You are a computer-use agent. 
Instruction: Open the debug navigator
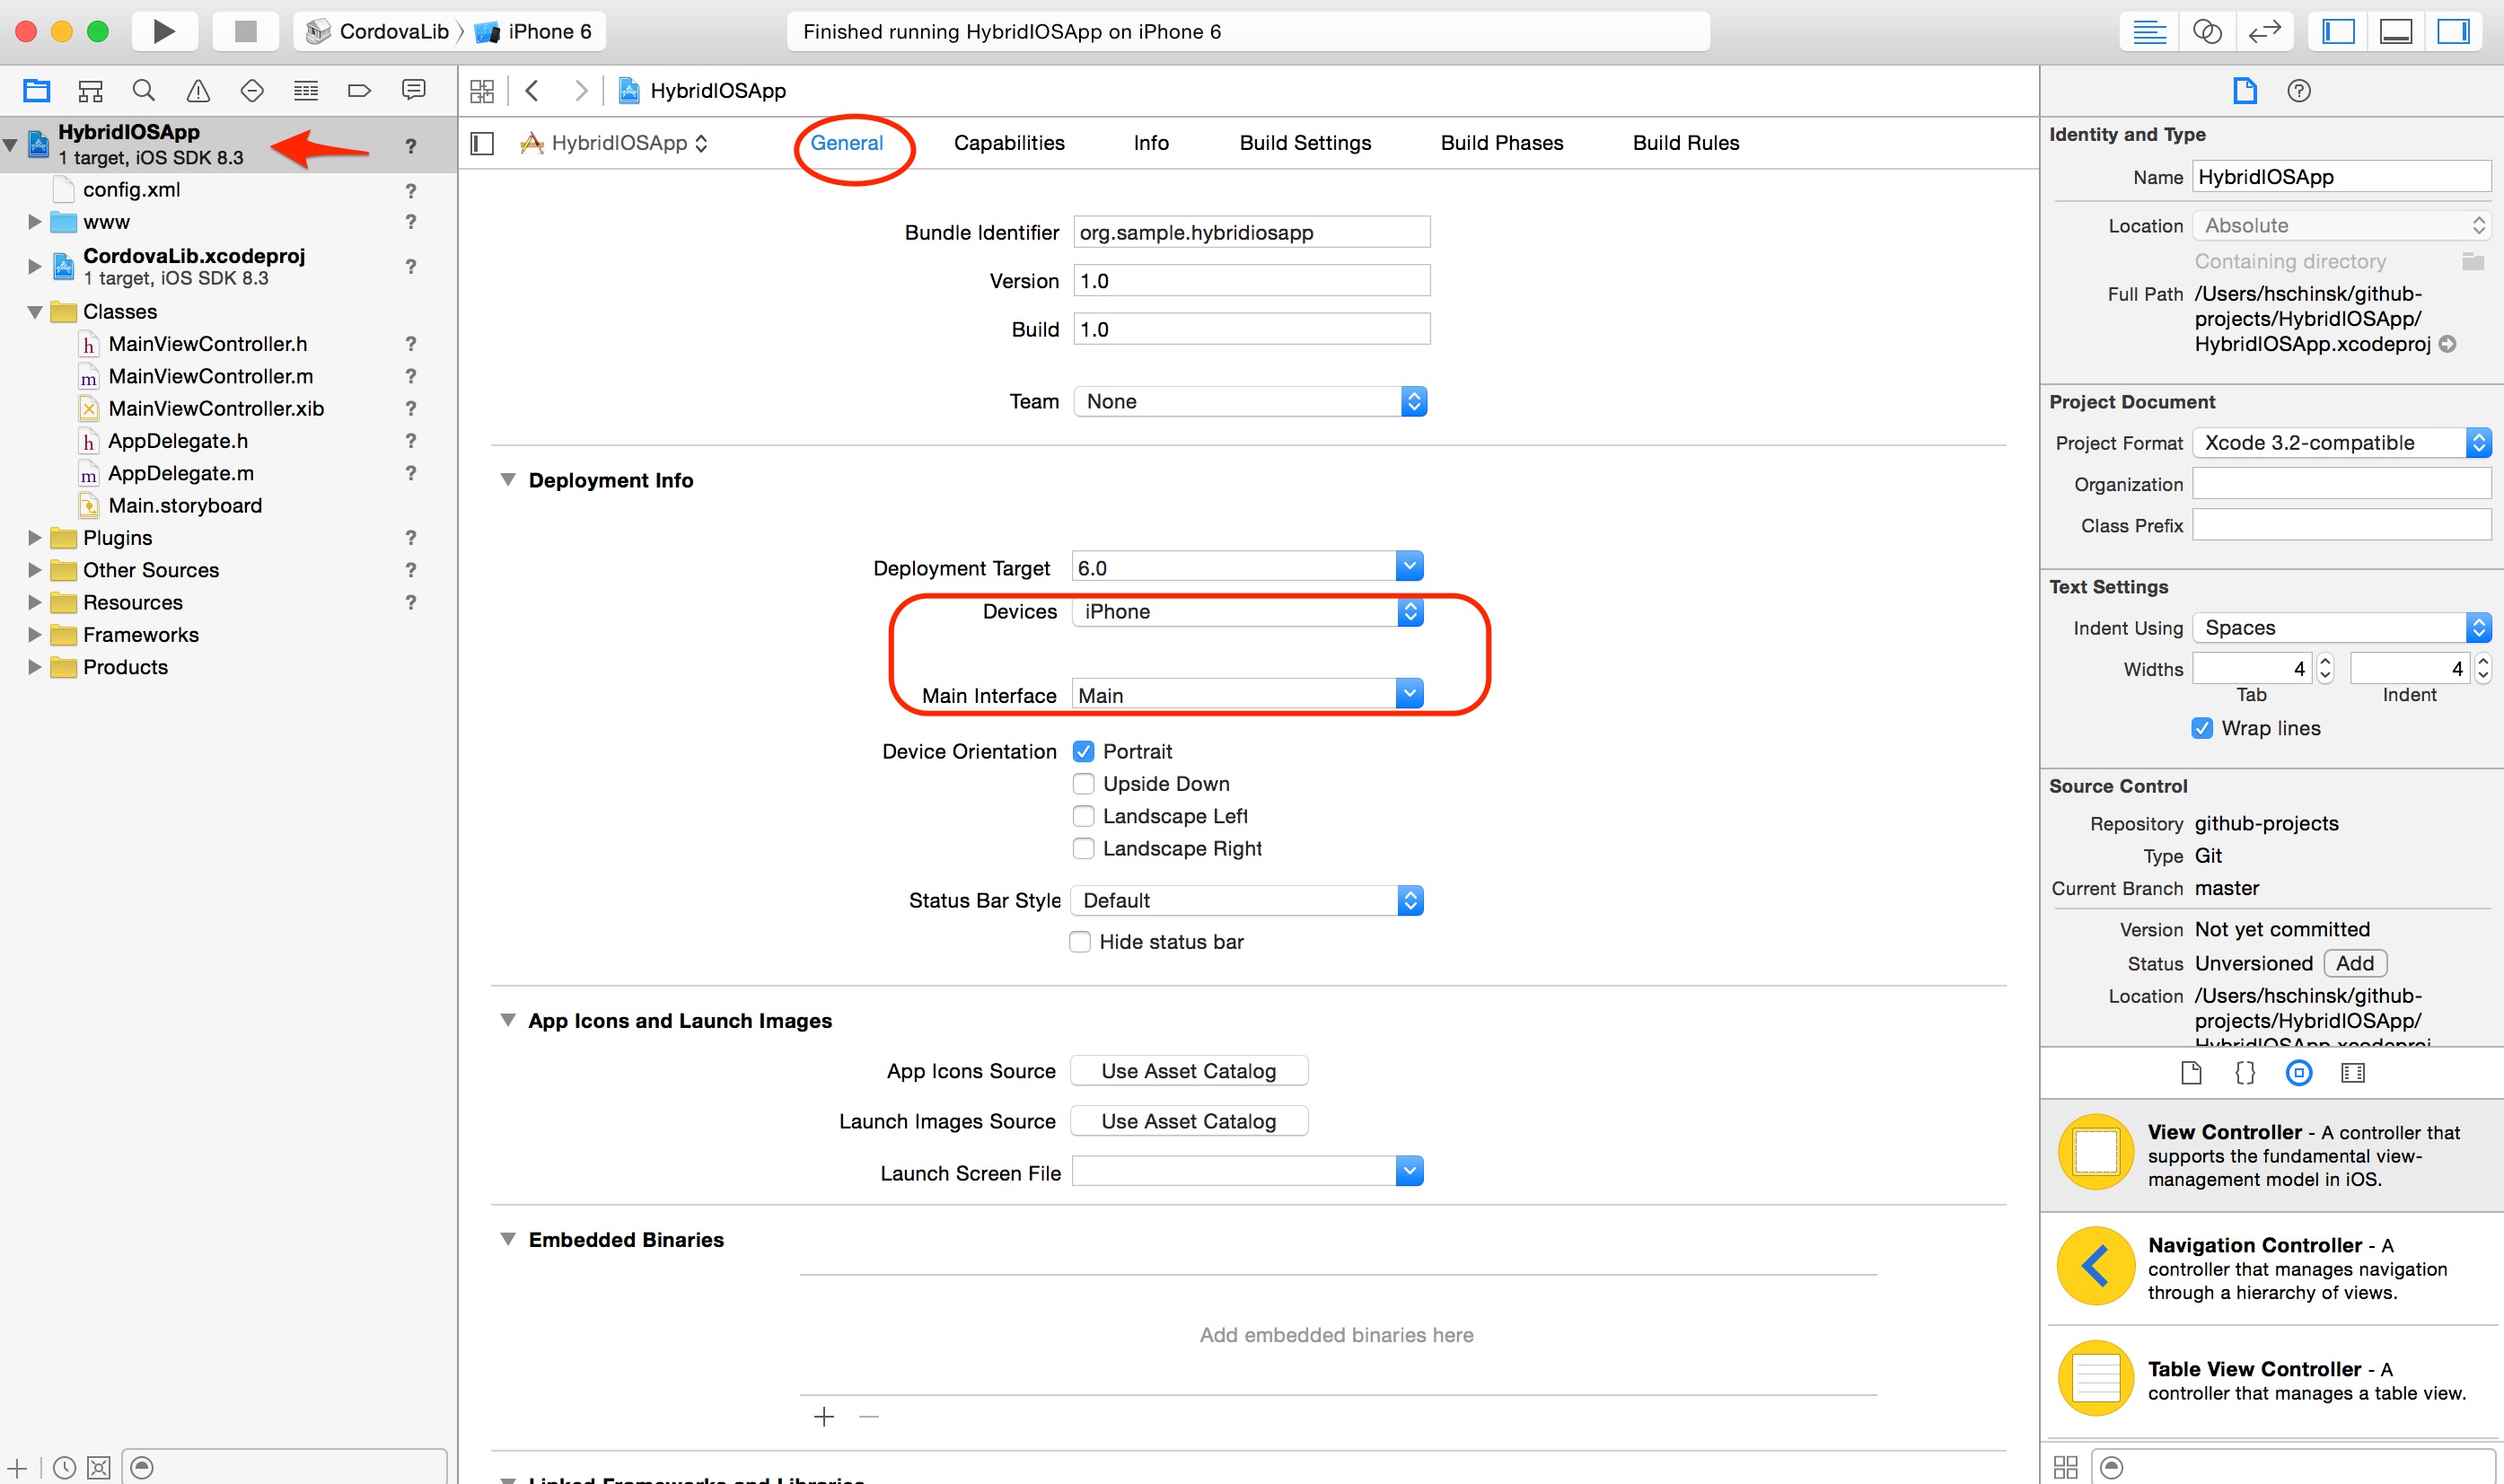306,91
